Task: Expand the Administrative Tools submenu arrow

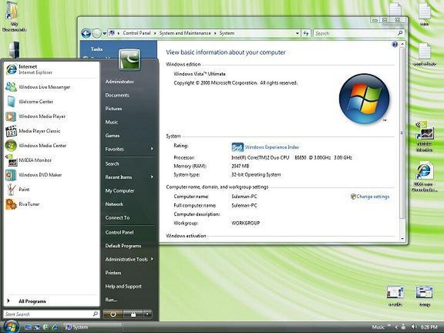Action: [x=152, y=259]
